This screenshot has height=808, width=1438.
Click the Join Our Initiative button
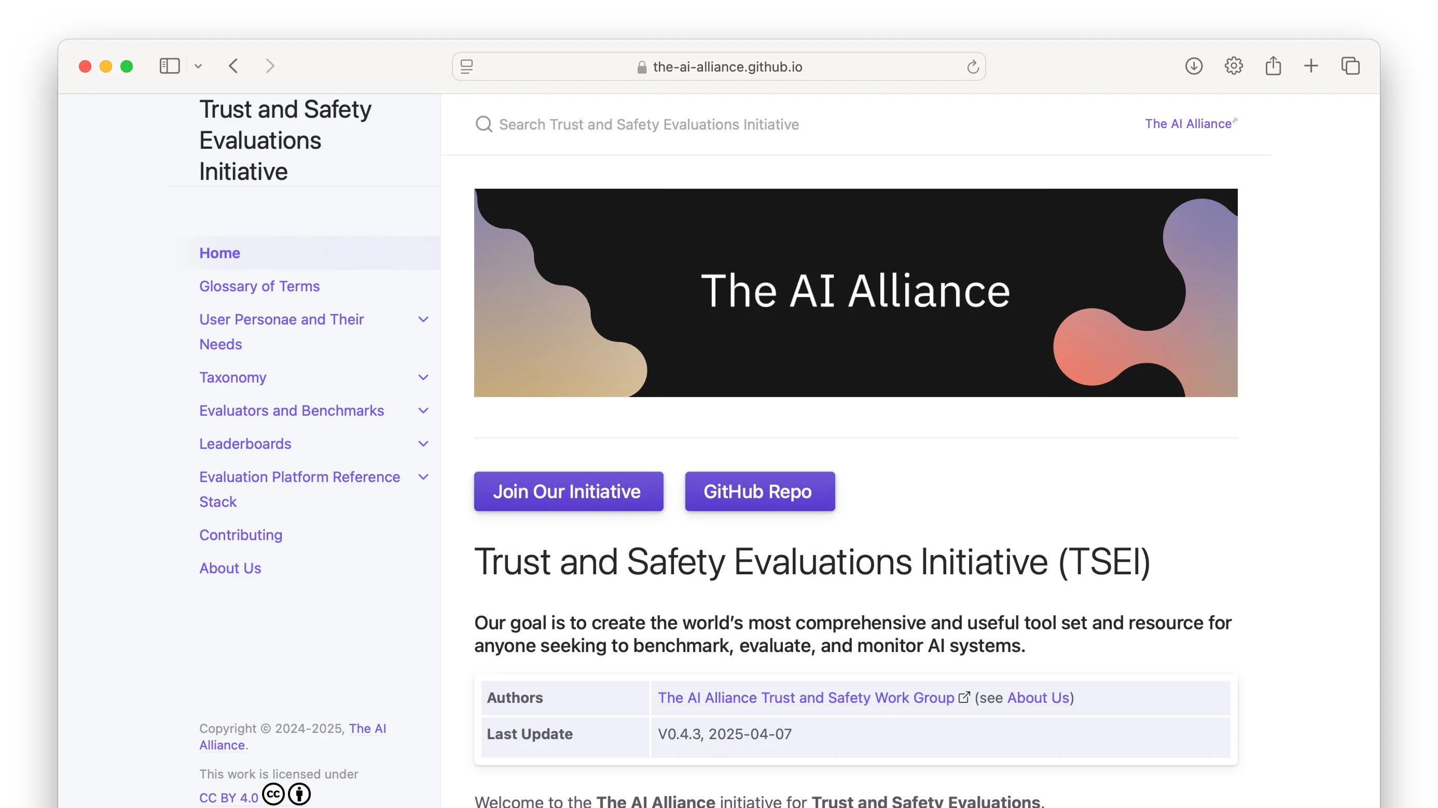[568, 491]
